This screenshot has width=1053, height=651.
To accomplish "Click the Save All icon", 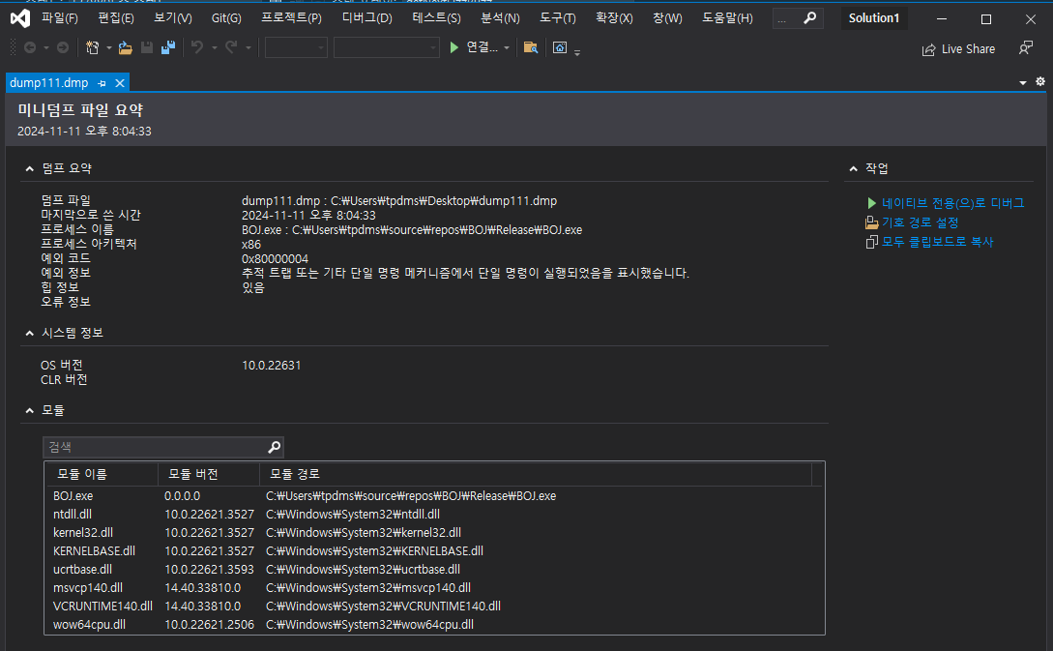I will click(x=168, y=47).
